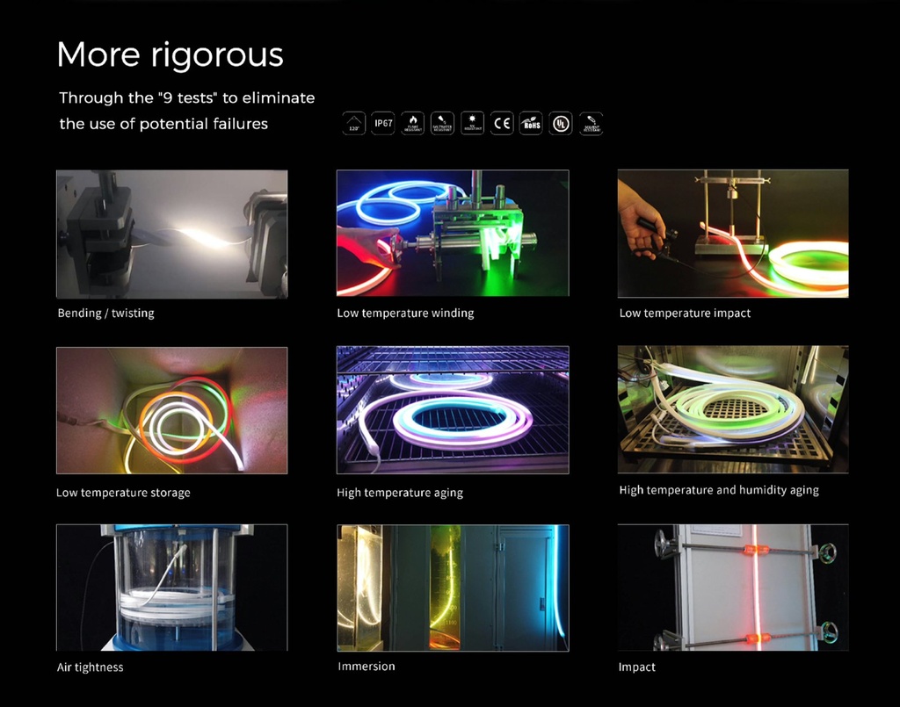Screen dimensions: 900x707
Task: View the high temperature aging photo
Action: click(453, 410)
